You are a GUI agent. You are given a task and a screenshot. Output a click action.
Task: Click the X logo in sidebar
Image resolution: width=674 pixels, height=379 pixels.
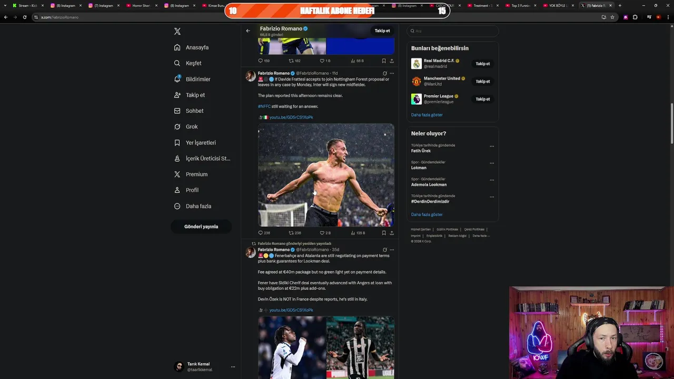[x=177, y=32]
